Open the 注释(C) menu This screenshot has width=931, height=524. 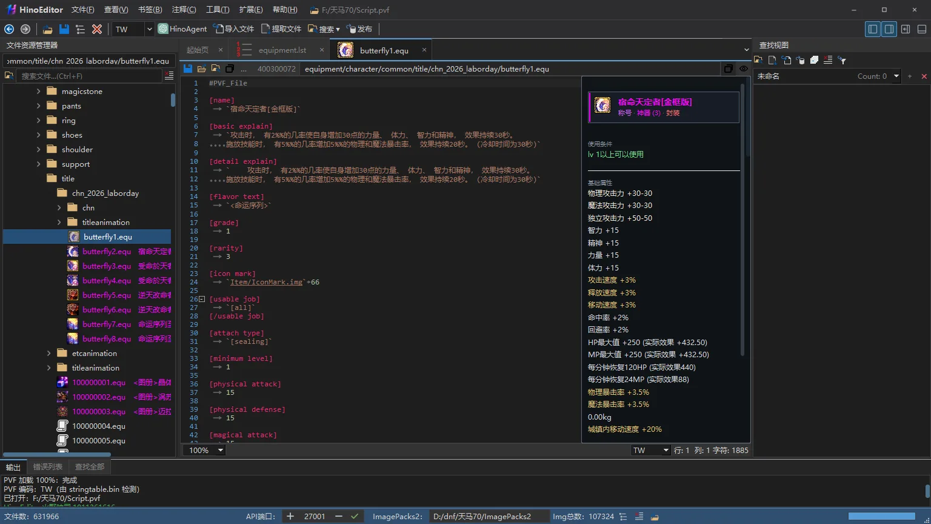coord(184,10)
